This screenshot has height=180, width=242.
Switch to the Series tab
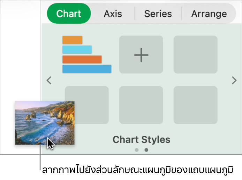point(158,14)
